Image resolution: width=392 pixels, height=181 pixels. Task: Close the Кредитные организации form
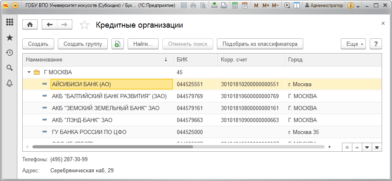383,23
